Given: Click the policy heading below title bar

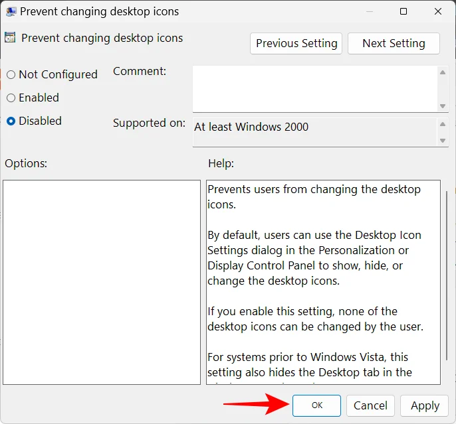Looking at the screenshot, I should (102, 38).
